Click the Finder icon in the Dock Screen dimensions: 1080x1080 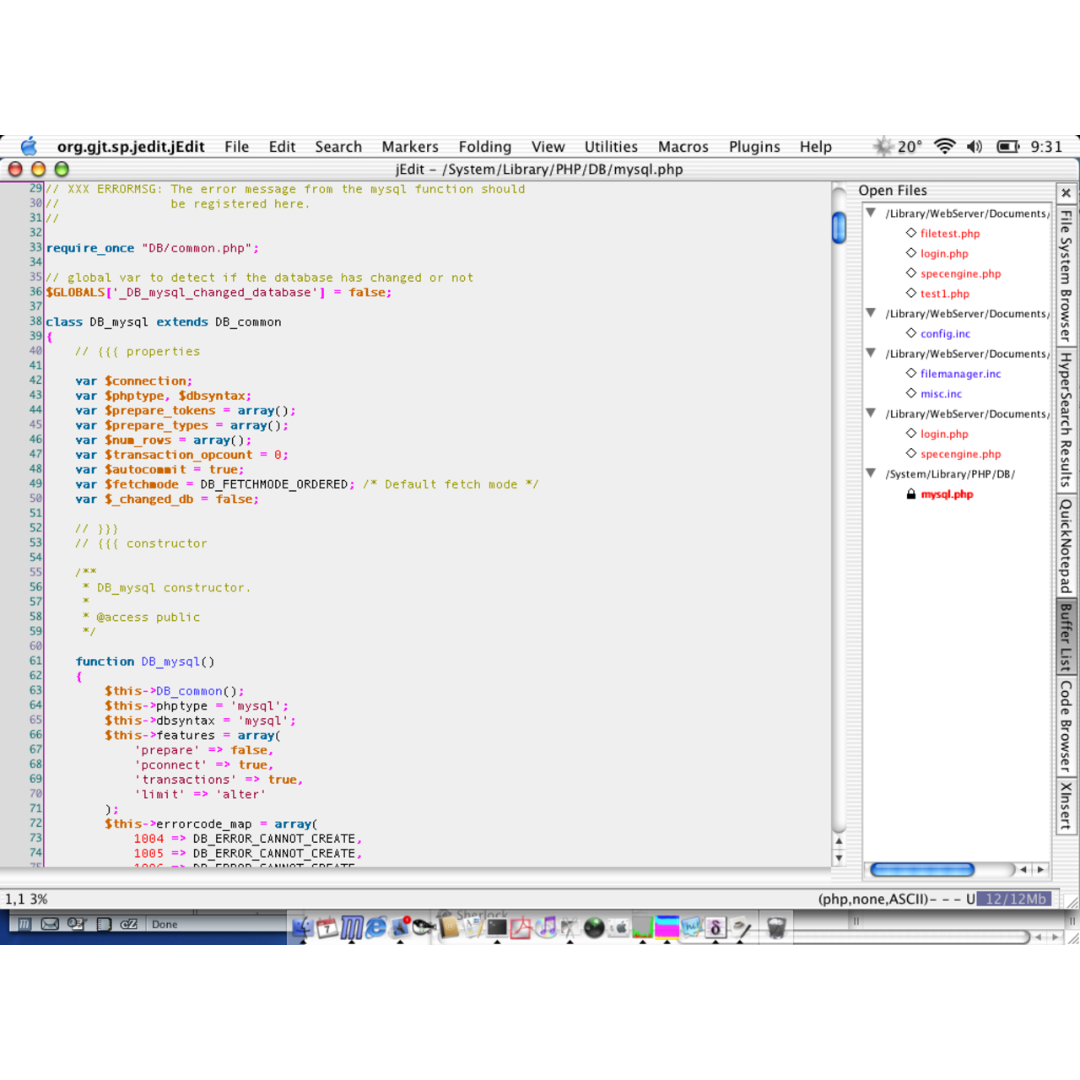[302, 928]
